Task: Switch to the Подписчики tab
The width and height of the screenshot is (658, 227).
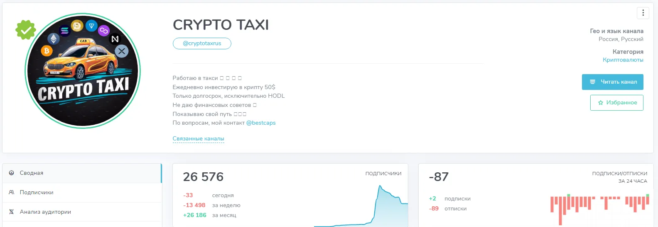Action: pos(82,193)
